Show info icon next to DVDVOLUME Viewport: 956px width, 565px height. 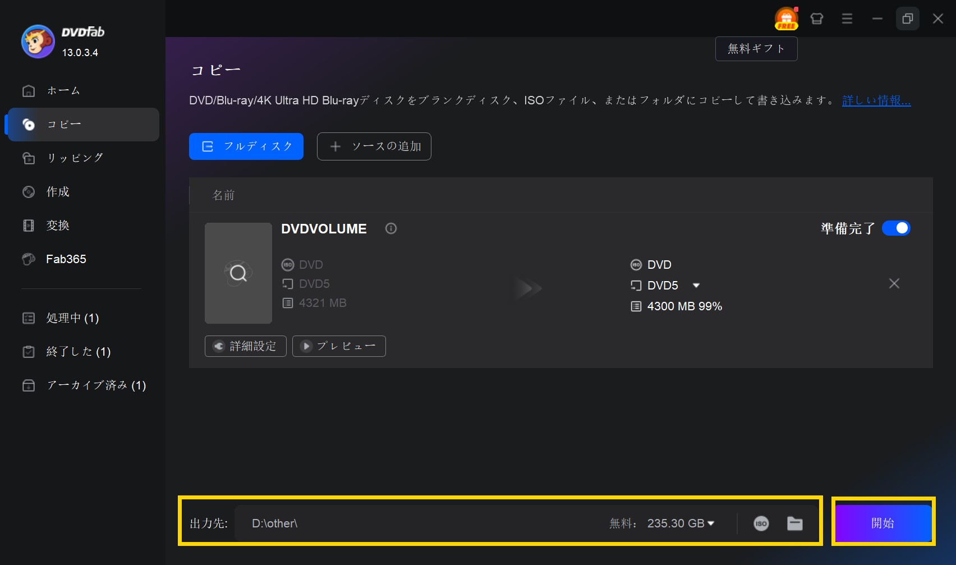[391, 228]
